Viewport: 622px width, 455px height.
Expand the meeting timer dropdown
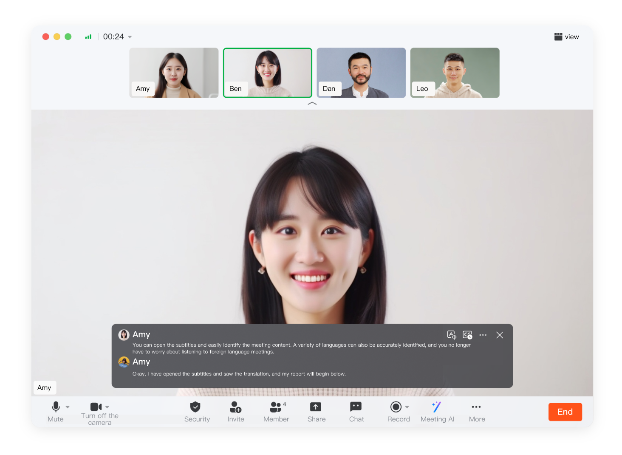pyautogui.click(x=130, y=37)
